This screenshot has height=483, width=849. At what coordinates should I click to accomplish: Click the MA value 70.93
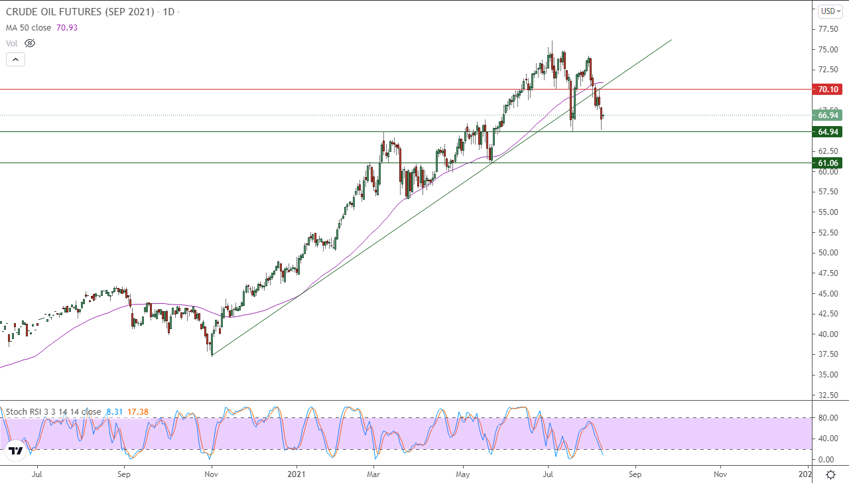[67, 27]
